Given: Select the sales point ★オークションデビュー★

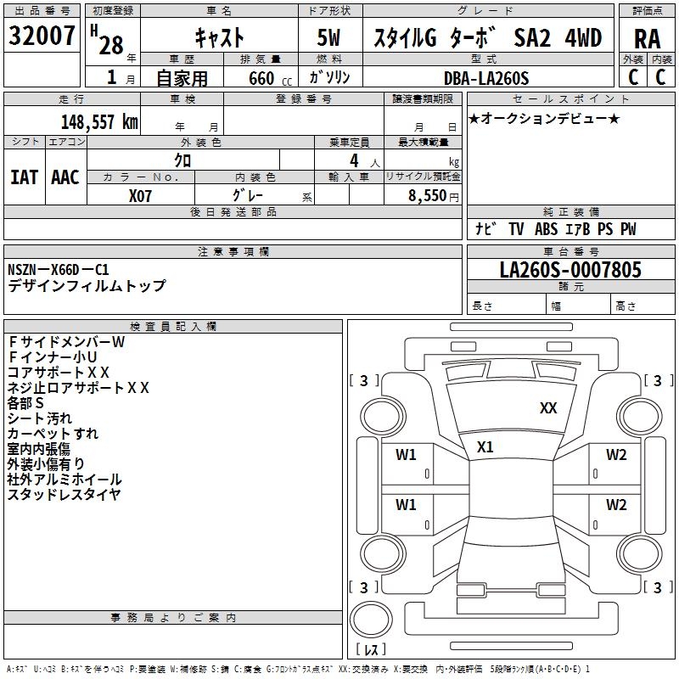Looking at the screenshot, I should point(544,118).
